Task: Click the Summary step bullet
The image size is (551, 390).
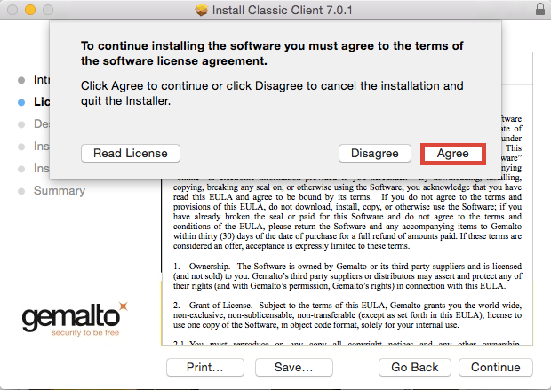Action: (x=21, y=191)
